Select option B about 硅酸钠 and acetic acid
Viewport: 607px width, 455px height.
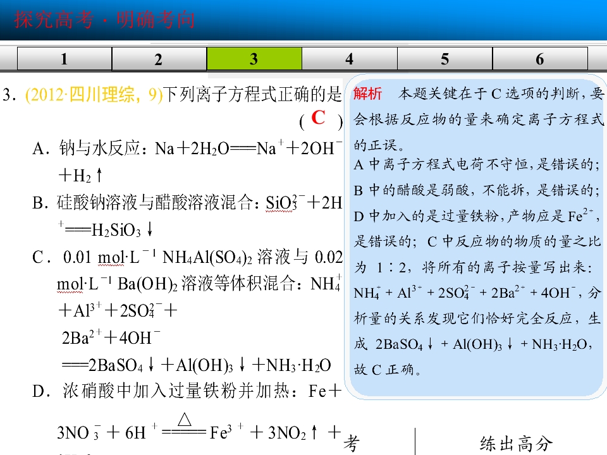pos(187,216)
